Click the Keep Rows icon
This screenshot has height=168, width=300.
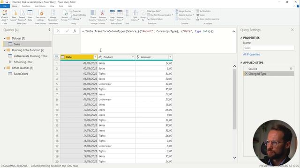pyautogui.click(x=112, y=13)
